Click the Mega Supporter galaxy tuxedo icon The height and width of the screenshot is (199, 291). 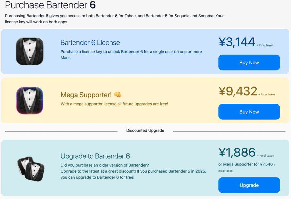[x=30, y=100]
